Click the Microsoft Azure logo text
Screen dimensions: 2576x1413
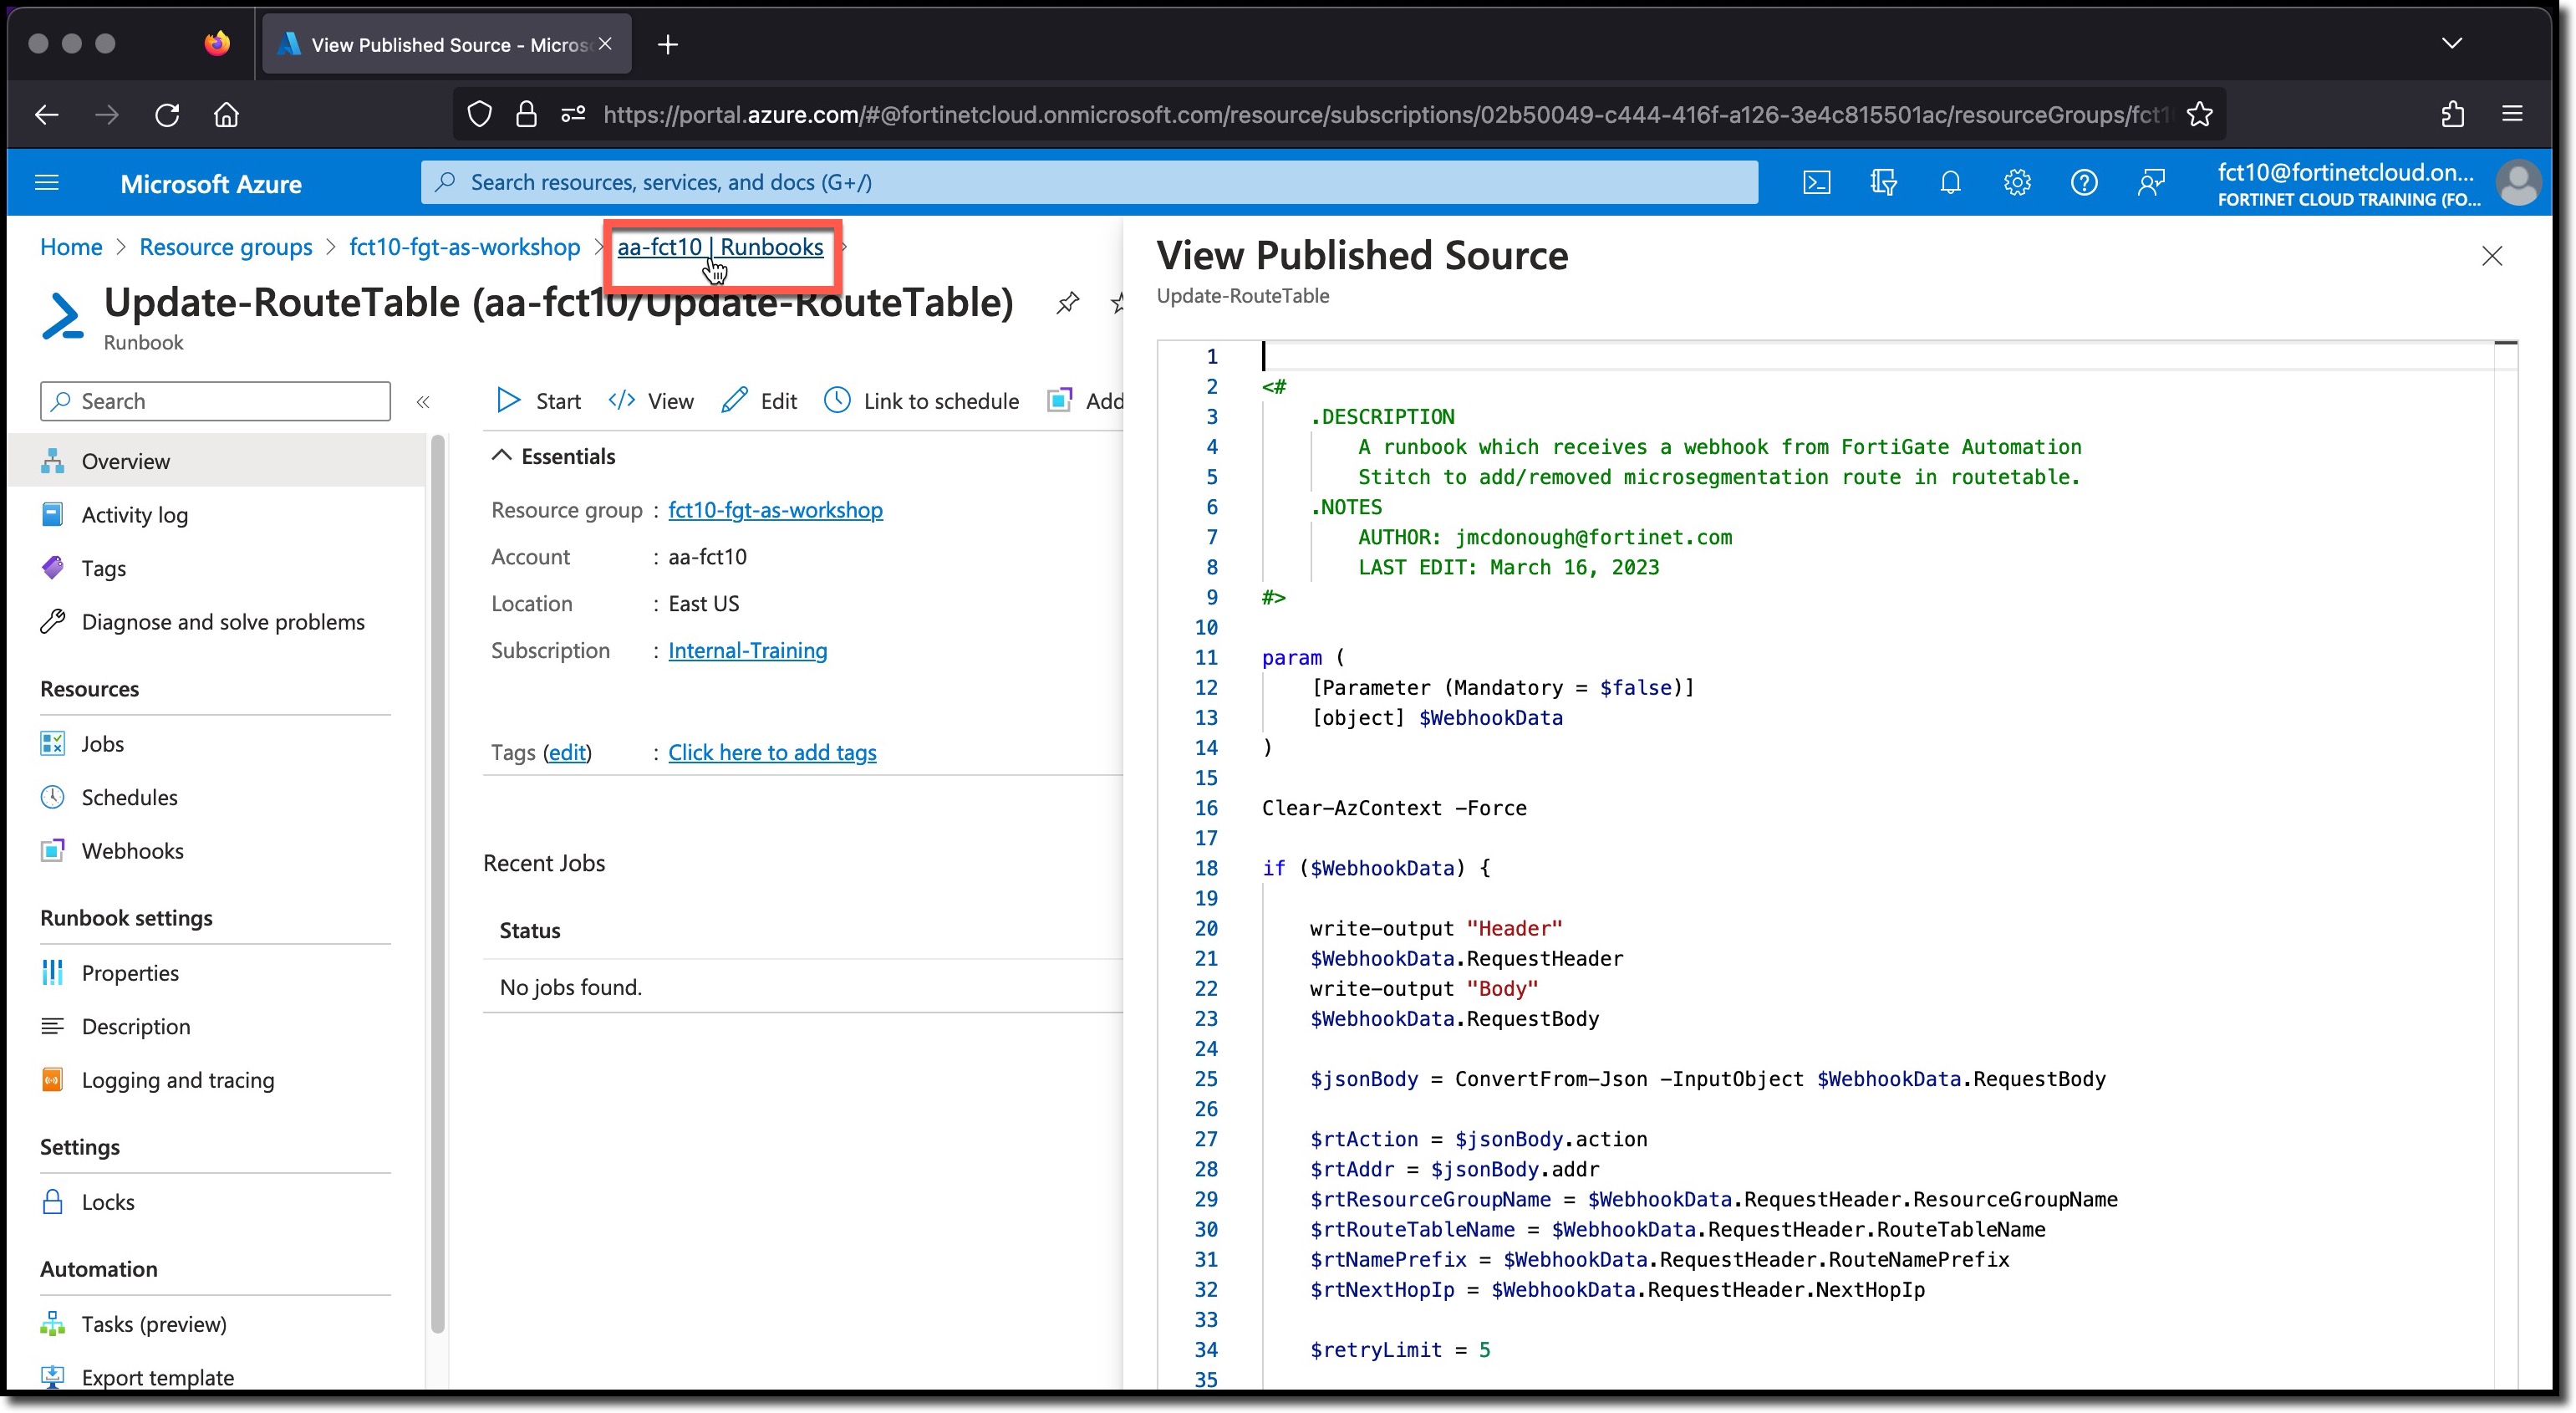[211, 184]
